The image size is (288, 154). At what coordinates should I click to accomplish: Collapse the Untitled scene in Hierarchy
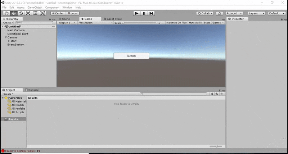(3, 27)
